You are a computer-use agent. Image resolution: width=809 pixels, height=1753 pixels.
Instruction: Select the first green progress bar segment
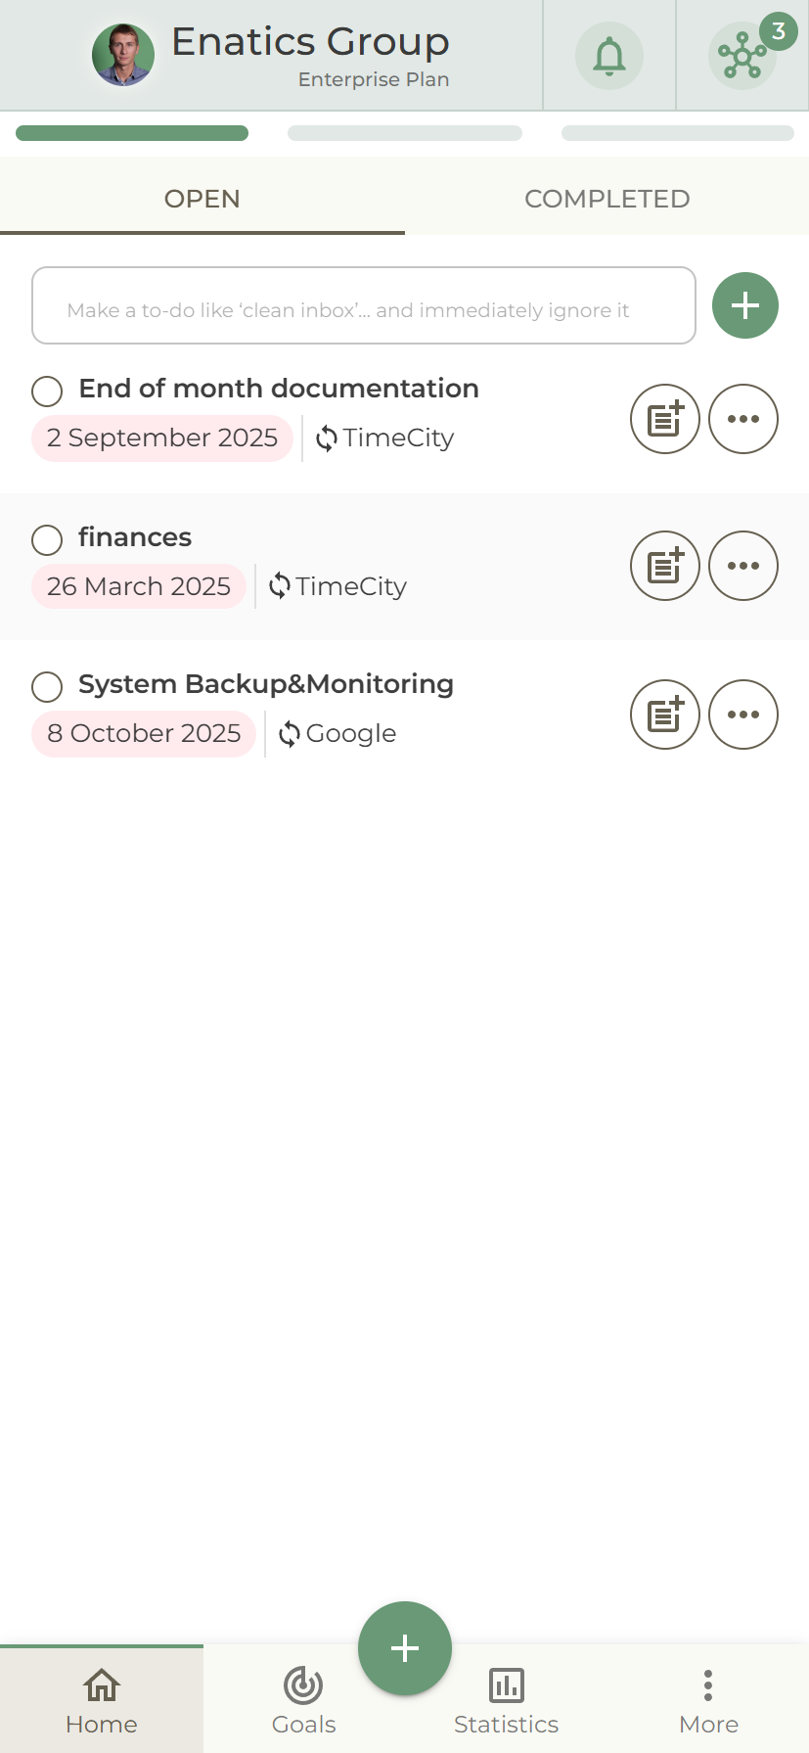132,133
